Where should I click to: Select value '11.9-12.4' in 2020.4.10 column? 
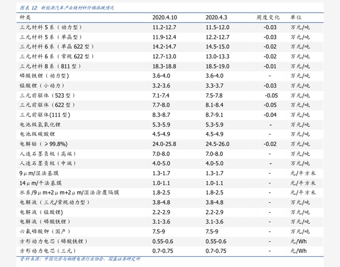[164, 37]
